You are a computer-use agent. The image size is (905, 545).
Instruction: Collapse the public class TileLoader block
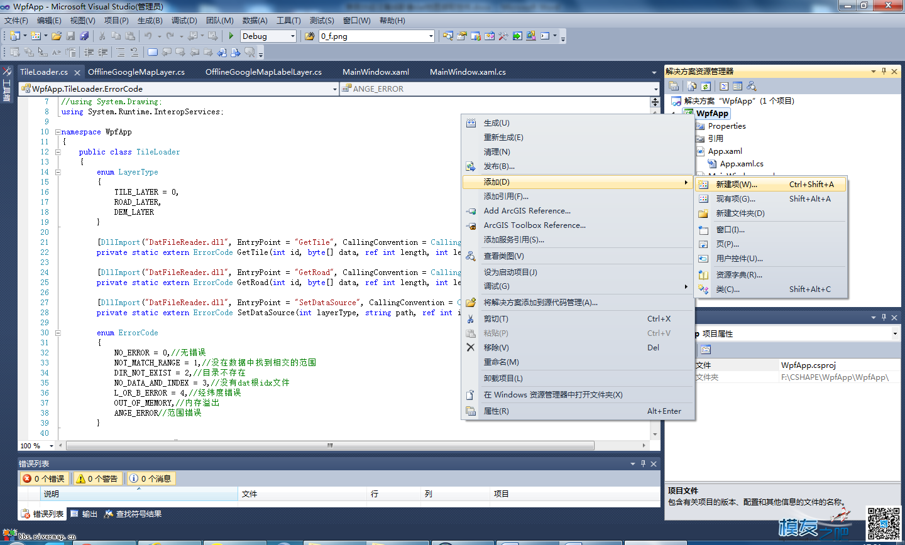pos(58,152)
